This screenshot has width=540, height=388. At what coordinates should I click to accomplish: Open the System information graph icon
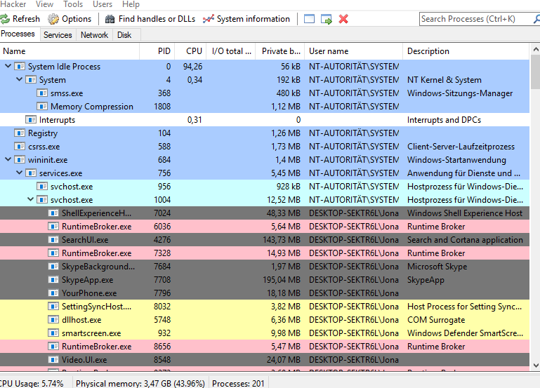tap(208, 19)
